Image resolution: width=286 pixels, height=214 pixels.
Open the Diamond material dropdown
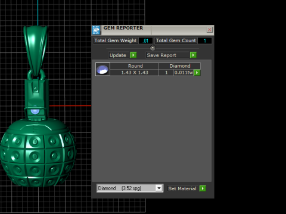pos(159,188)
